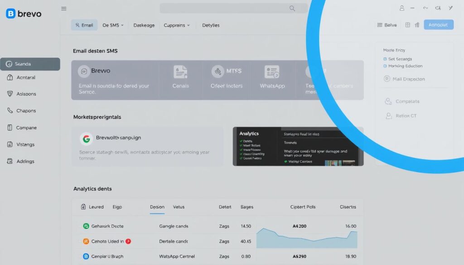The image size is (464, 265).
Task: Click the Cenals label
Action: pyautogui.click(x=180, y=86)
